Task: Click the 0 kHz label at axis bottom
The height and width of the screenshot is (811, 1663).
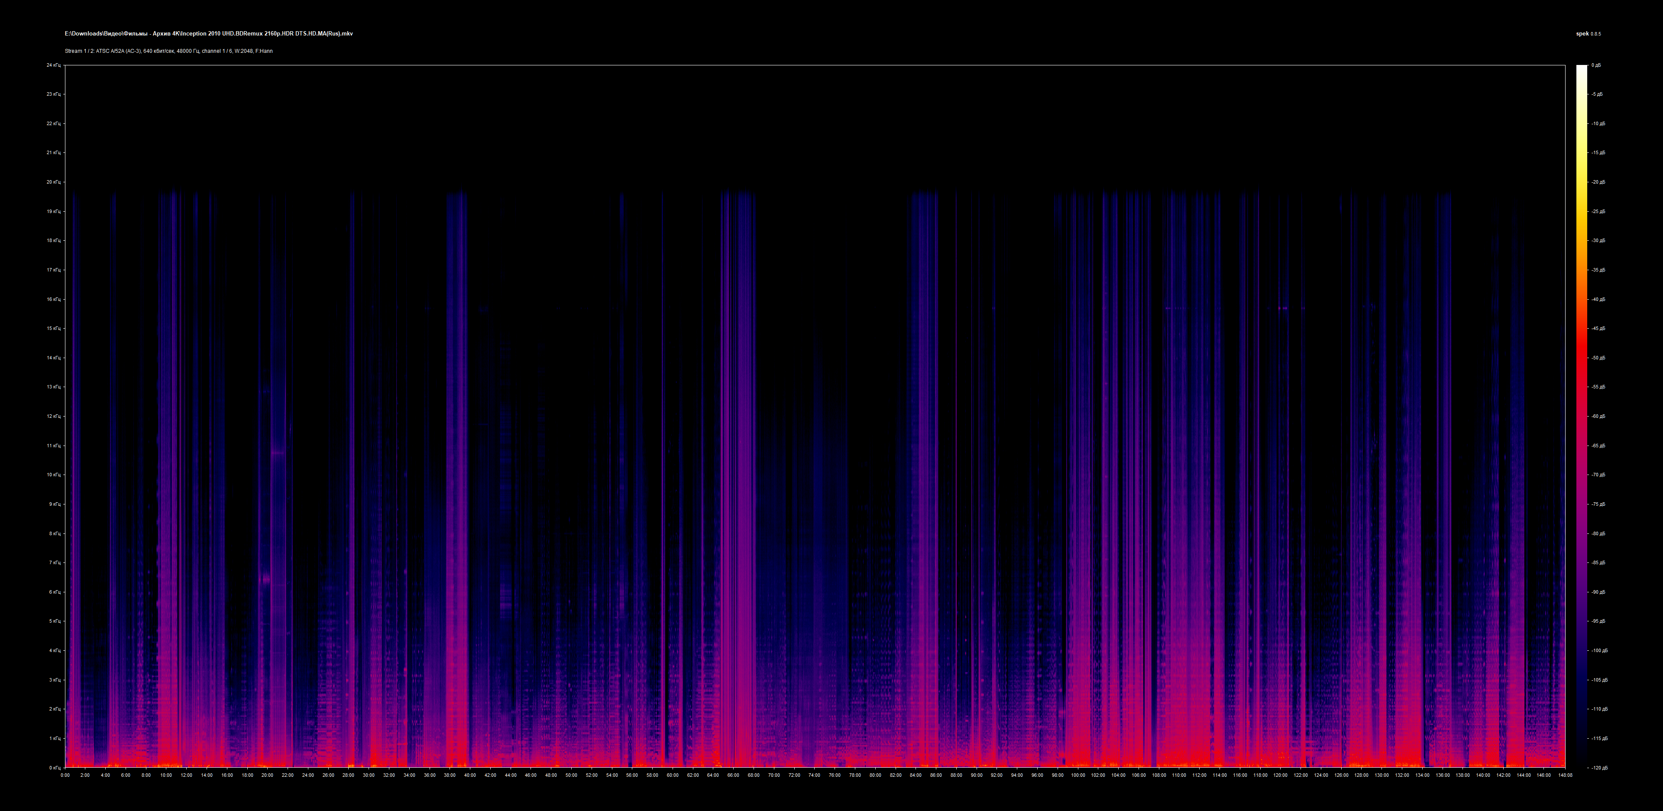Action: 55,768
